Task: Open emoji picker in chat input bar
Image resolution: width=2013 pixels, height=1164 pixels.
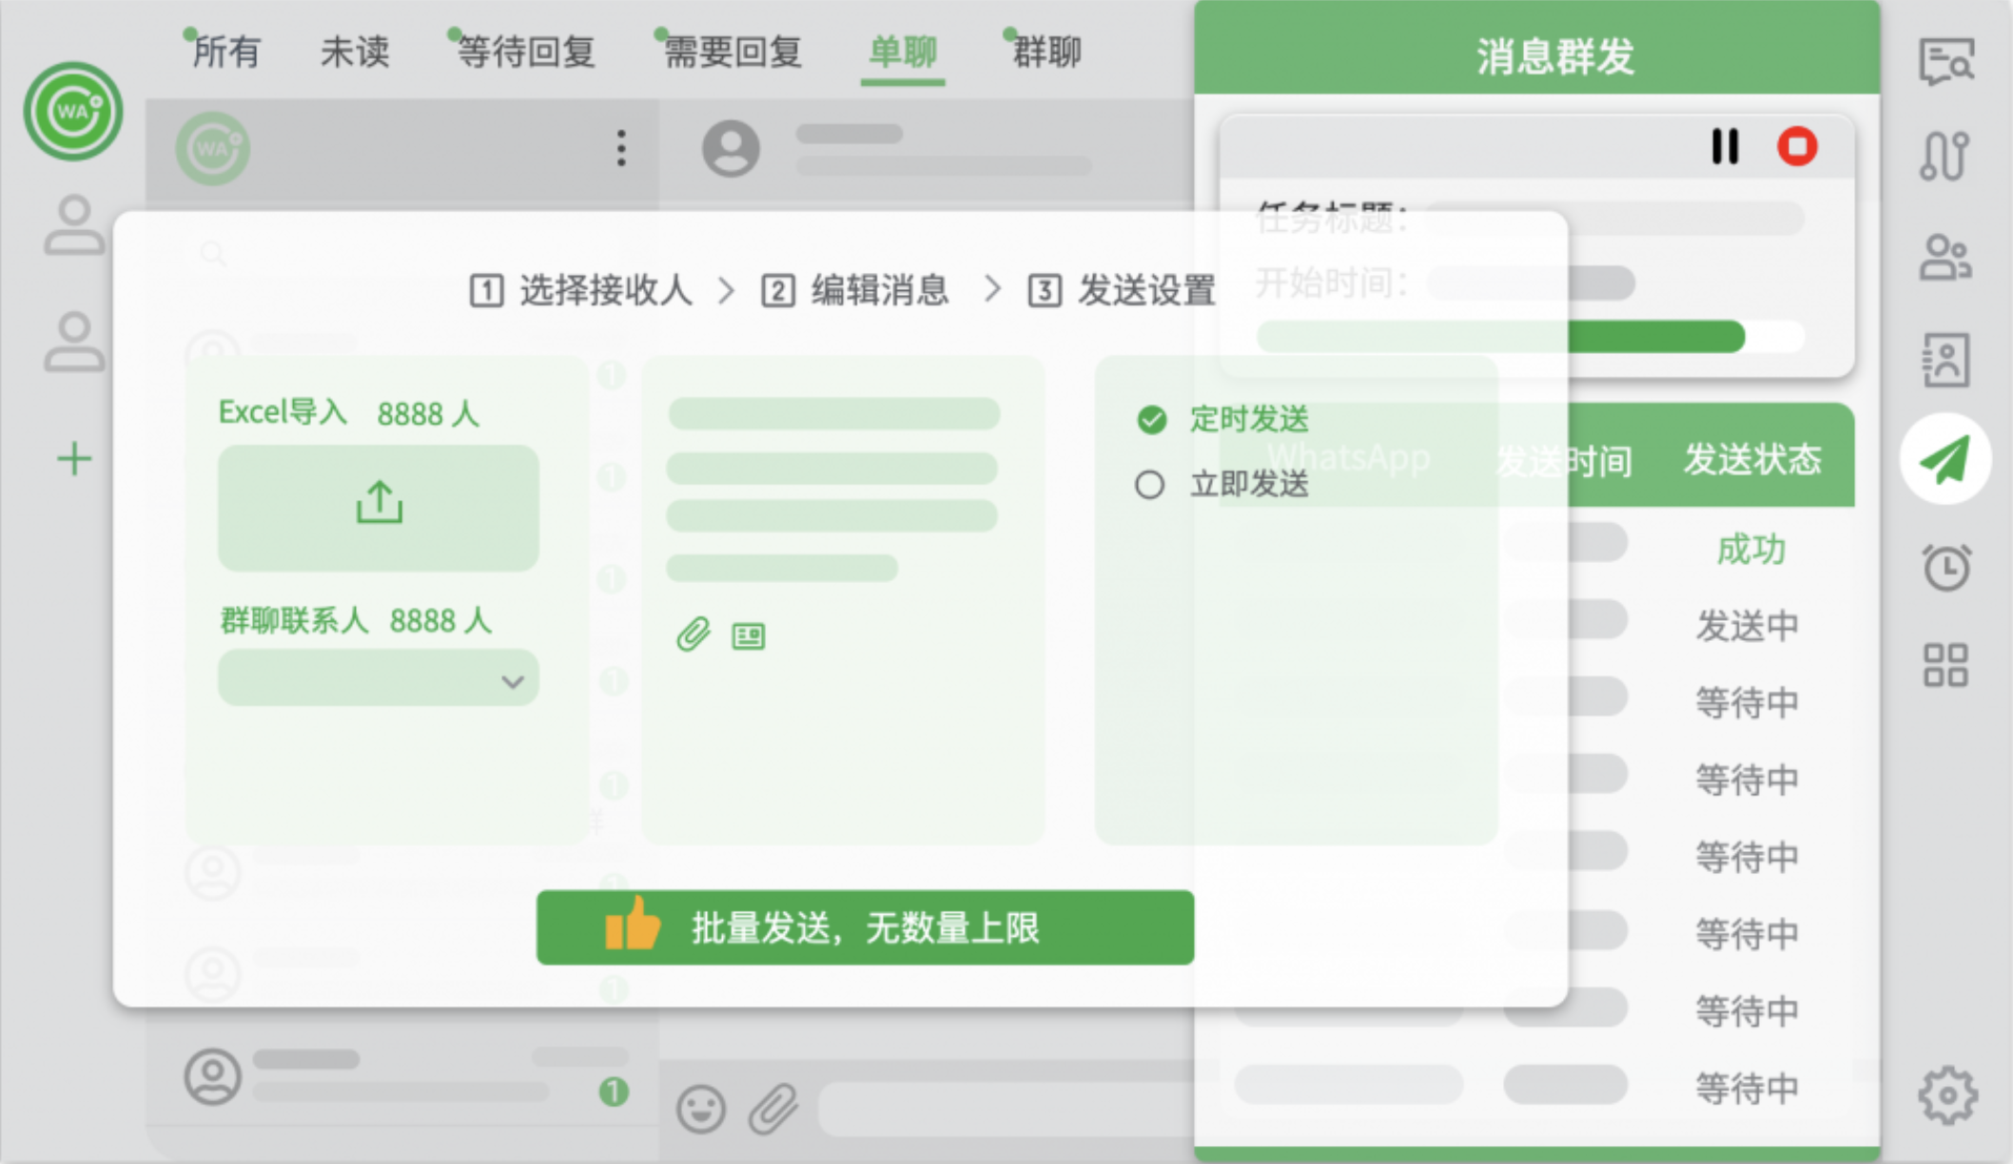Action: [x=701, y=1109]
